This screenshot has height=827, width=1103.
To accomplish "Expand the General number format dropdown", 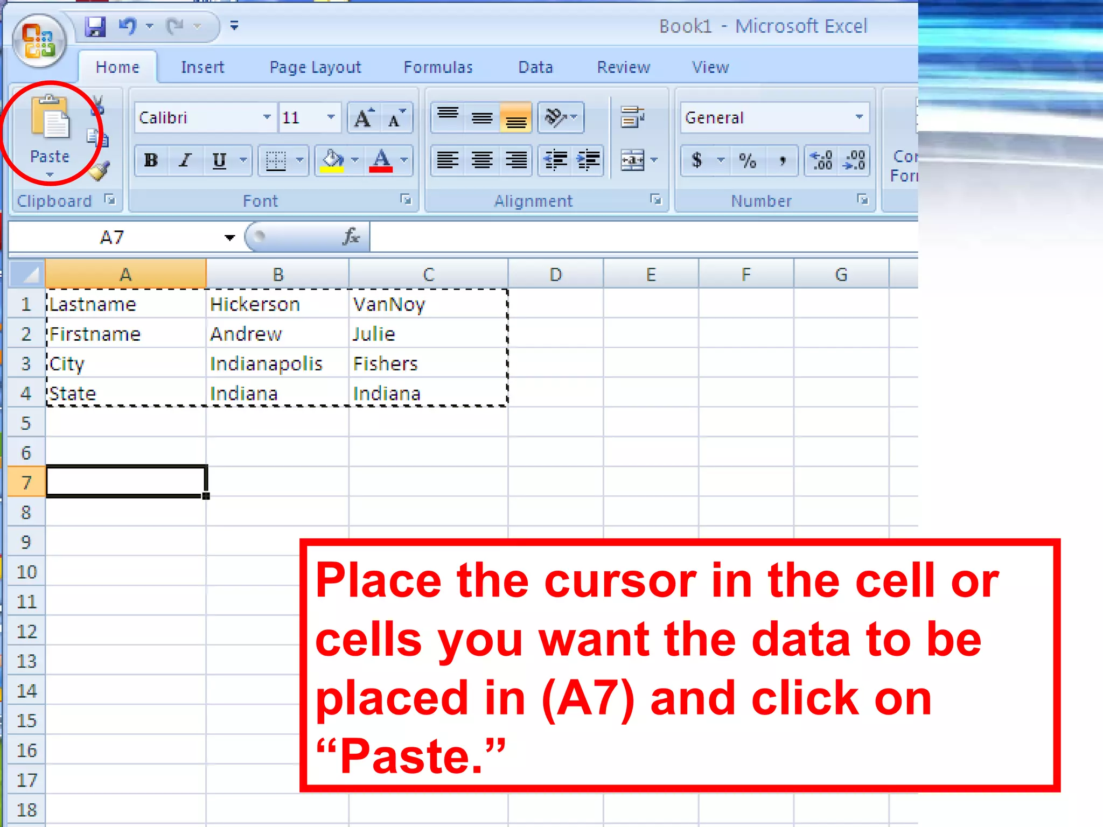I will 859,117.
